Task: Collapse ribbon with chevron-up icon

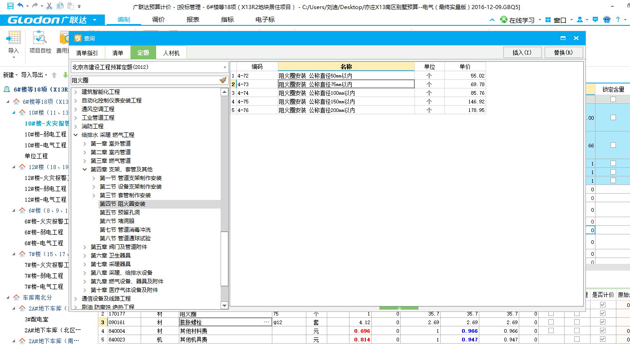Action: pos(492,20)
